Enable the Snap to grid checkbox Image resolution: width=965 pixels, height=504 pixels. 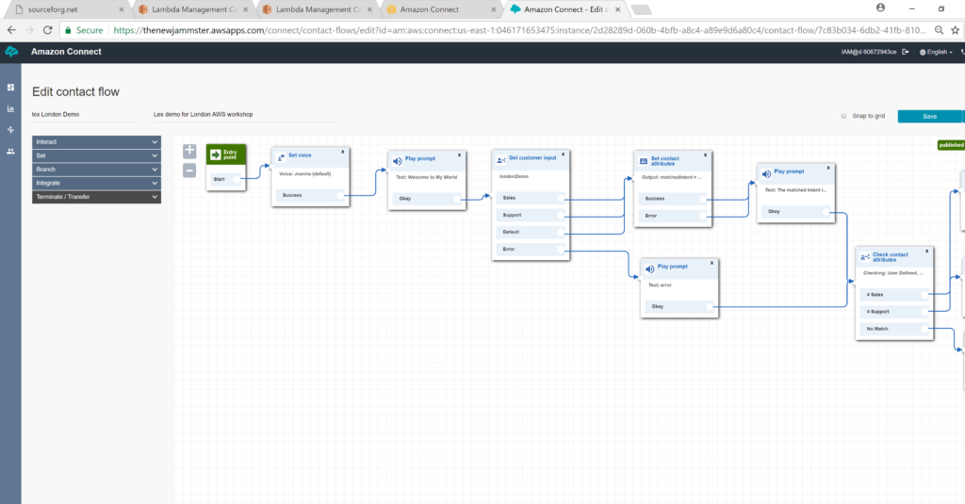(843, 116)
